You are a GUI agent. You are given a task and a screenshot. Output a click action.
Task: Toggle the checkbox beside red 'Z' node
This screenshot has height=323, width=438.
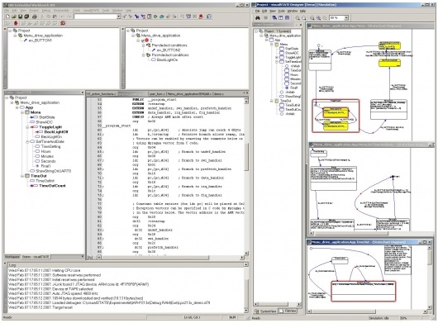point(142,40)
